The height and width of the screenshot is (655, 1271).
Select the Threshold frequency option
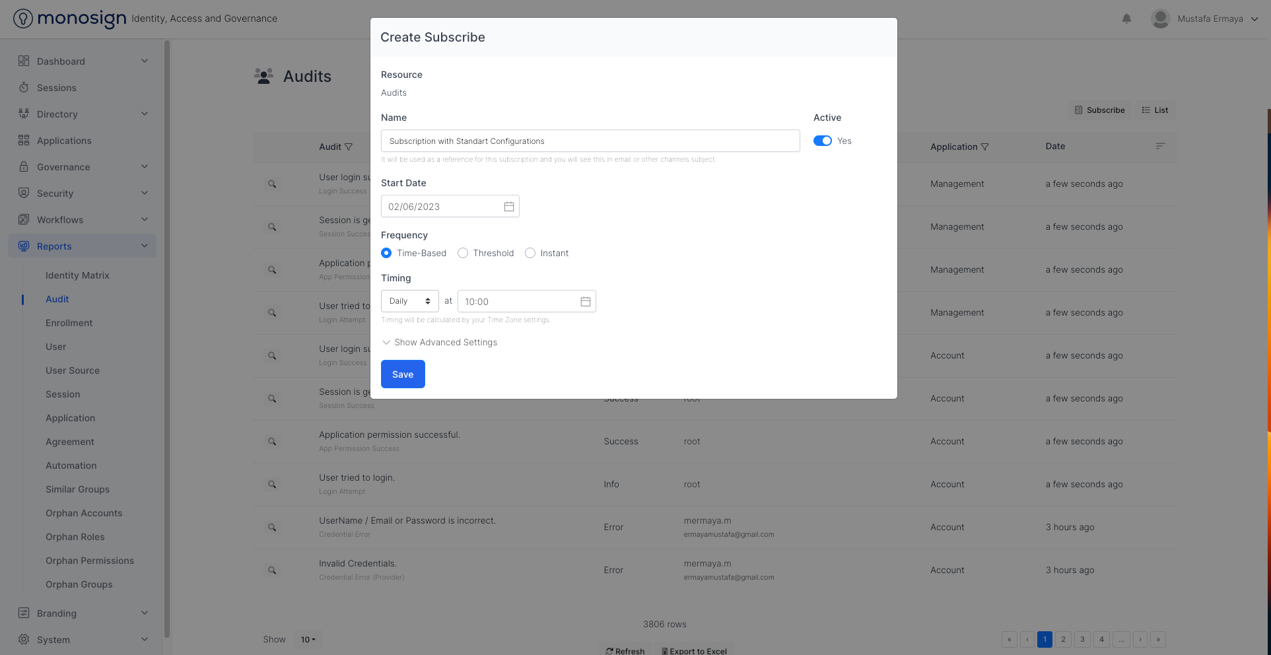(x=464, y=254)
